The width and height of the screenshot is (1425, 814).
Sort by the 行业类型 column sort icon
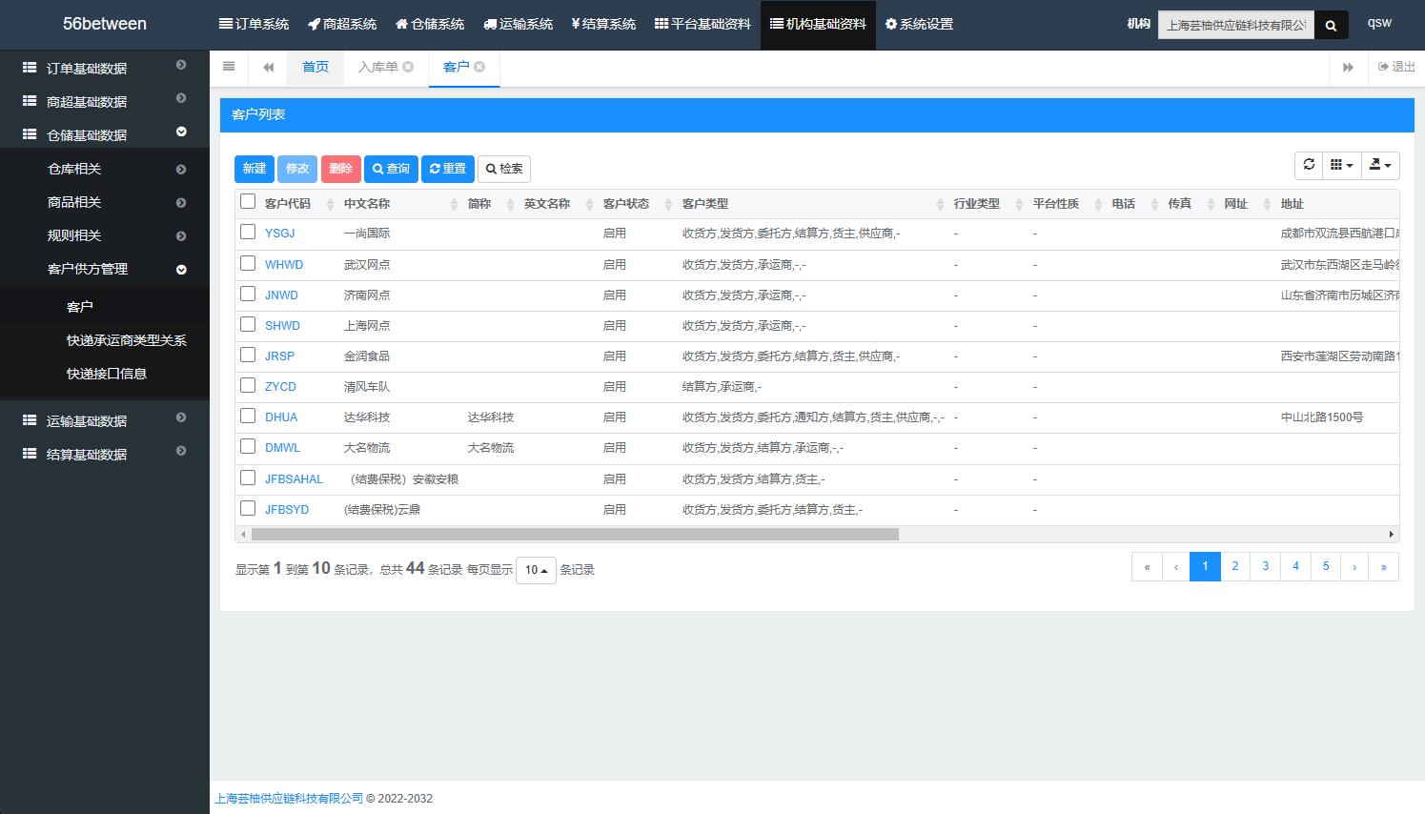click(1020, 204)
